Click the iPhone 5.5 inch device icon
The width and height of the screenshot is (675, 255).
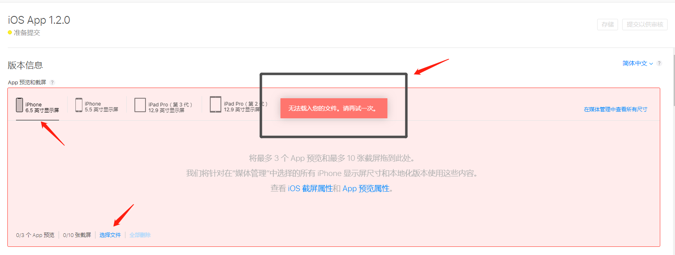79,105
